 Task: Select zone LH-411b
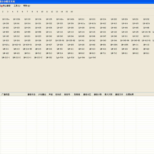click(x=92, y=23)
